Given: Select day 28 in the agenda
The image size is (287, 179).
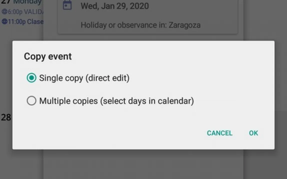Looking at the screenshot, I should pos(6,117).
